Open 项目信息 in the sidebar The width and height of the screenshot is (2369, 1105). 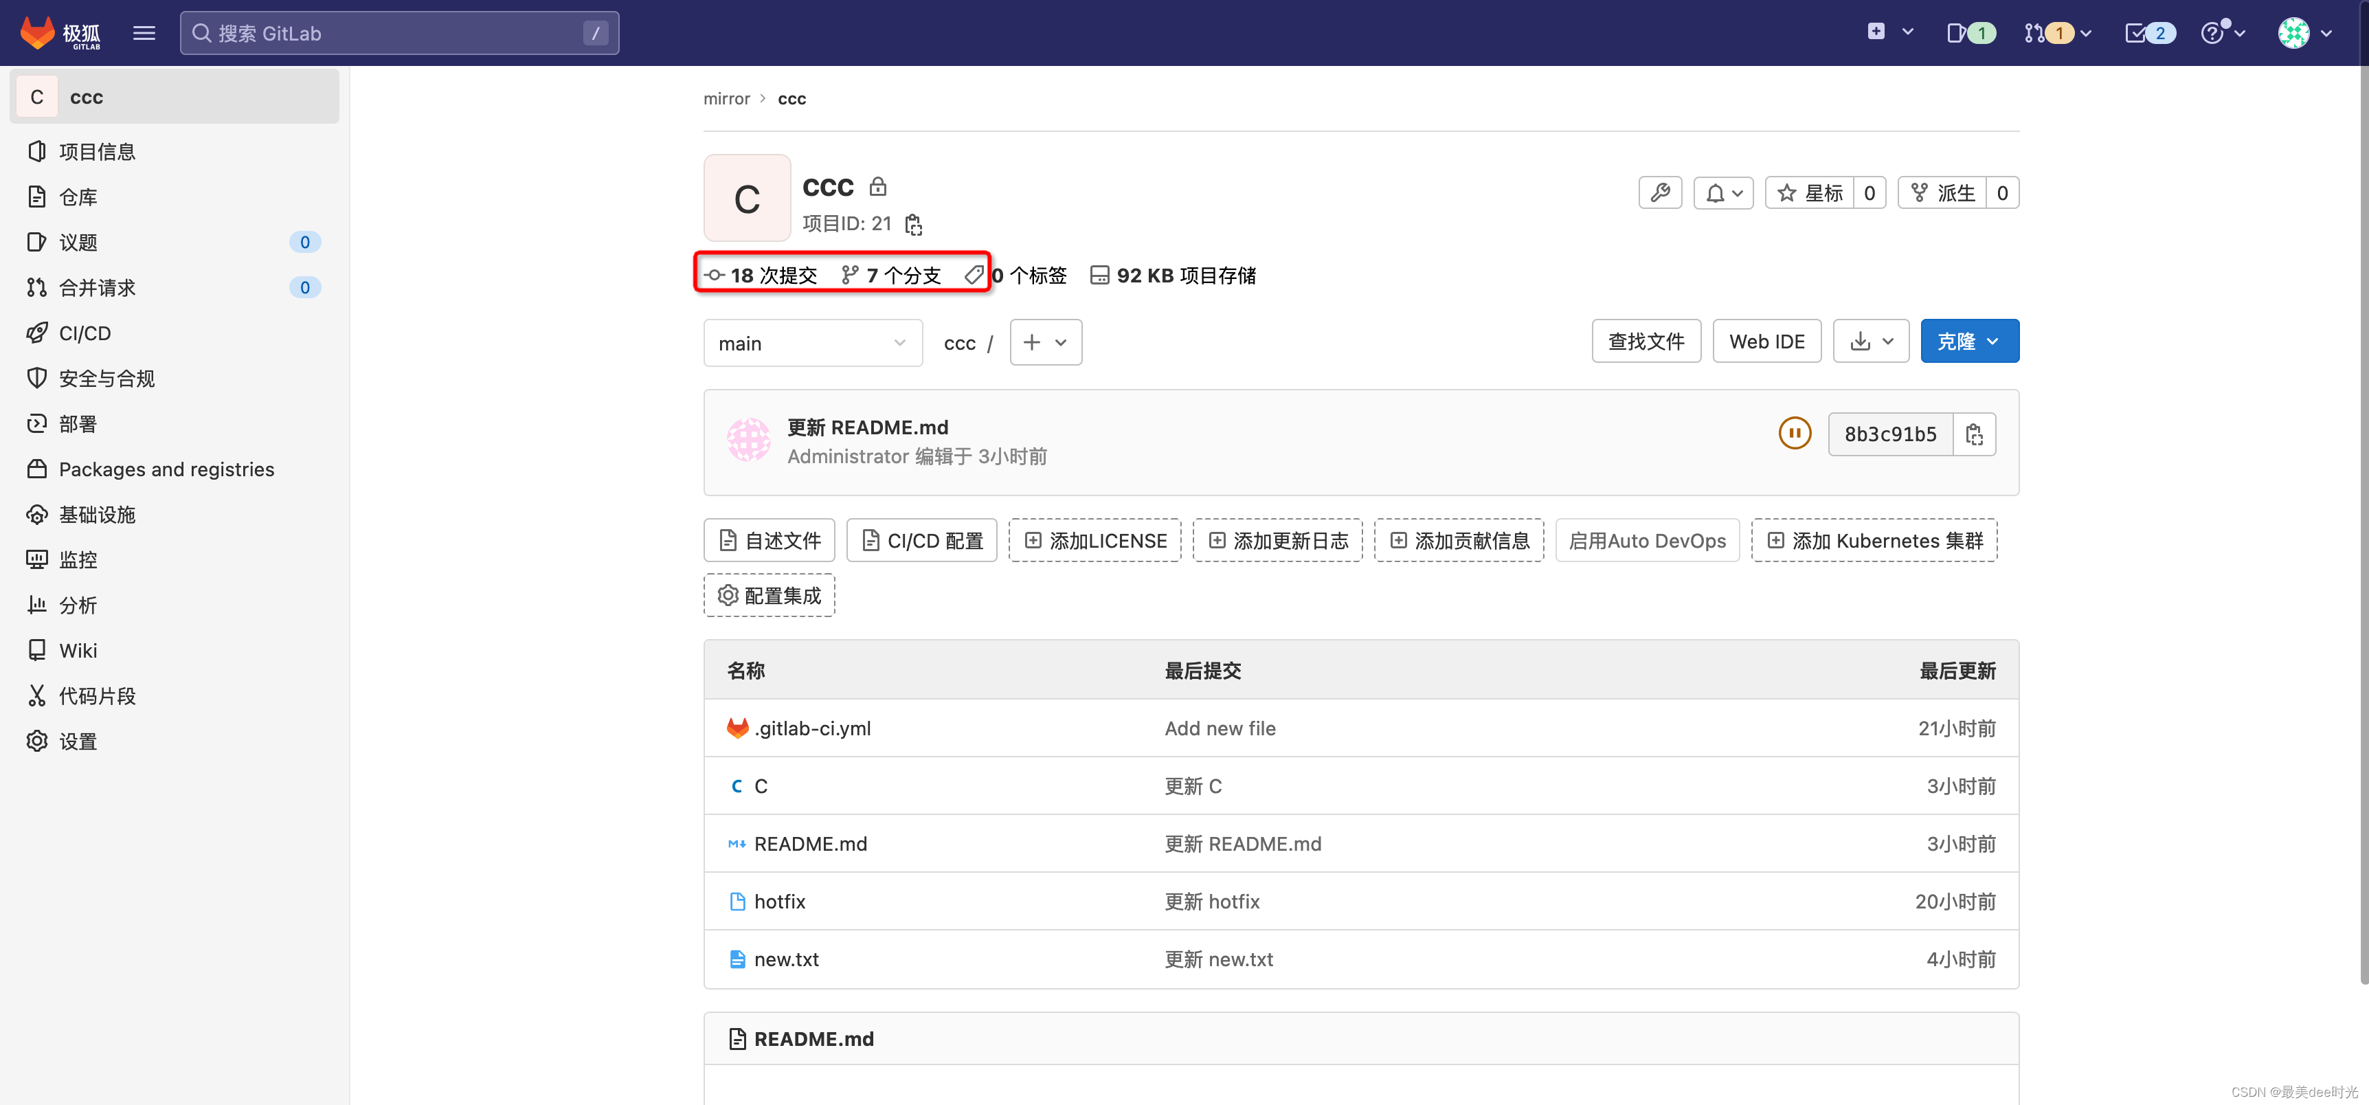point(98,151)
